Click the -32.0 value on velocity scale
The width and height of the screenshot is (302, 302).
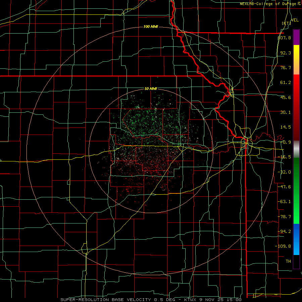click(285, 172)
